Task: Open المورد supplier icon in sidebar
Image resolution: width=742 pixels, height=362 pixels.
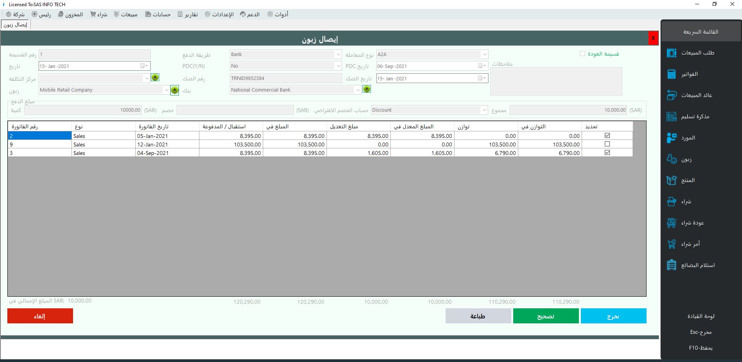Action: 672,138
